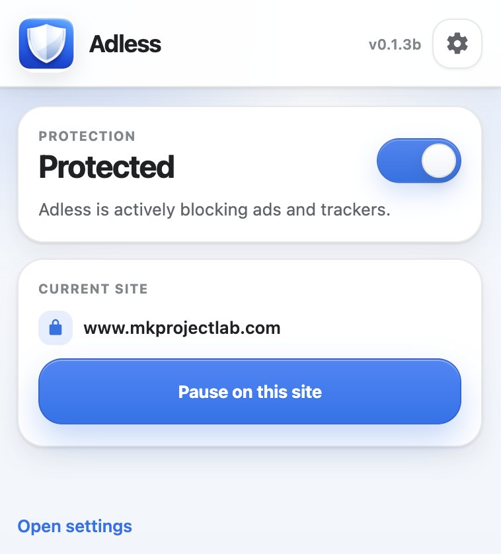Viewport: 501px width, 554px height.
Task: Click the CURRENT SITE section label
Action: (x=93, y=289)
